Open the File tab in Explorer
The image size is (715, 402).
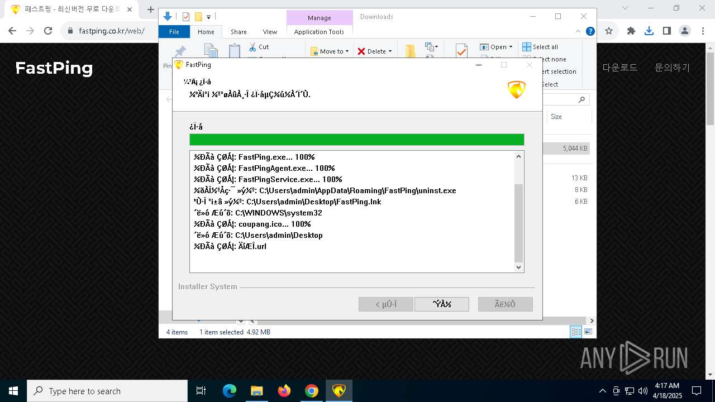pyautogui.click(x=174, y=32)
